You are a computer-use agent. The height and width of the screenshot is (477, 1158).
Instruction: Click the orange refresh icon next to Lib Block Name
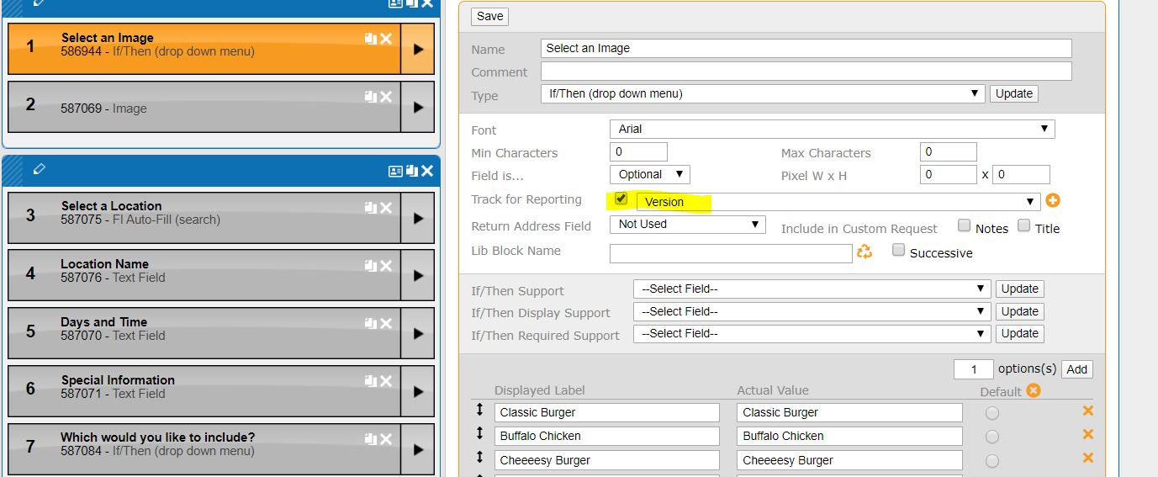click(865, 252)
